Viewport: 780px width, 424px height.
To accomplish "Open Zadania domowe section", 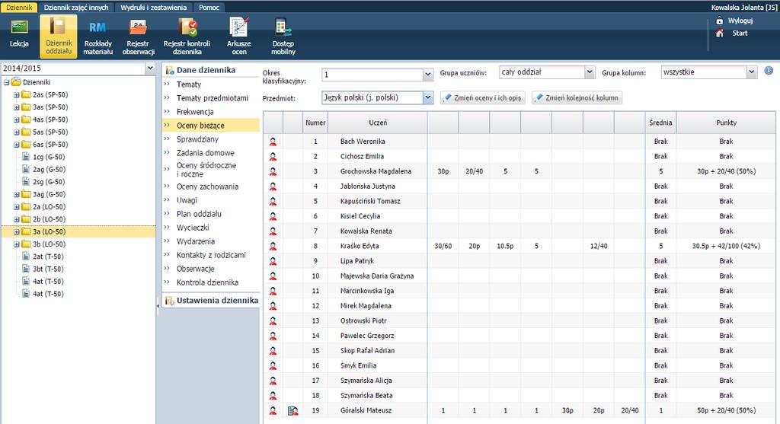I will click(206, 152).
